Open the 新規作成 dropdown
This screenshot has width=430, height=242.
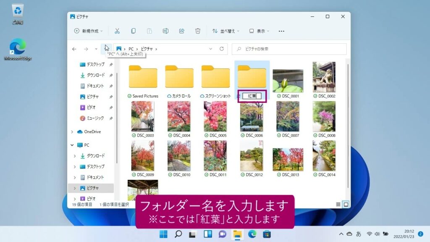(x=89, y=31)
